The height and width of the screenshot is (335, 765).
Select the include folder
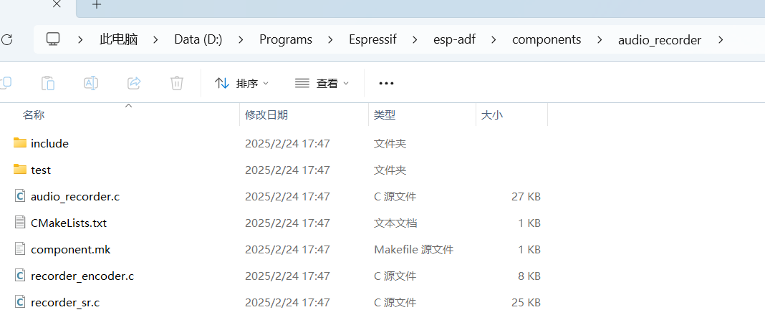tap(49, 143)
